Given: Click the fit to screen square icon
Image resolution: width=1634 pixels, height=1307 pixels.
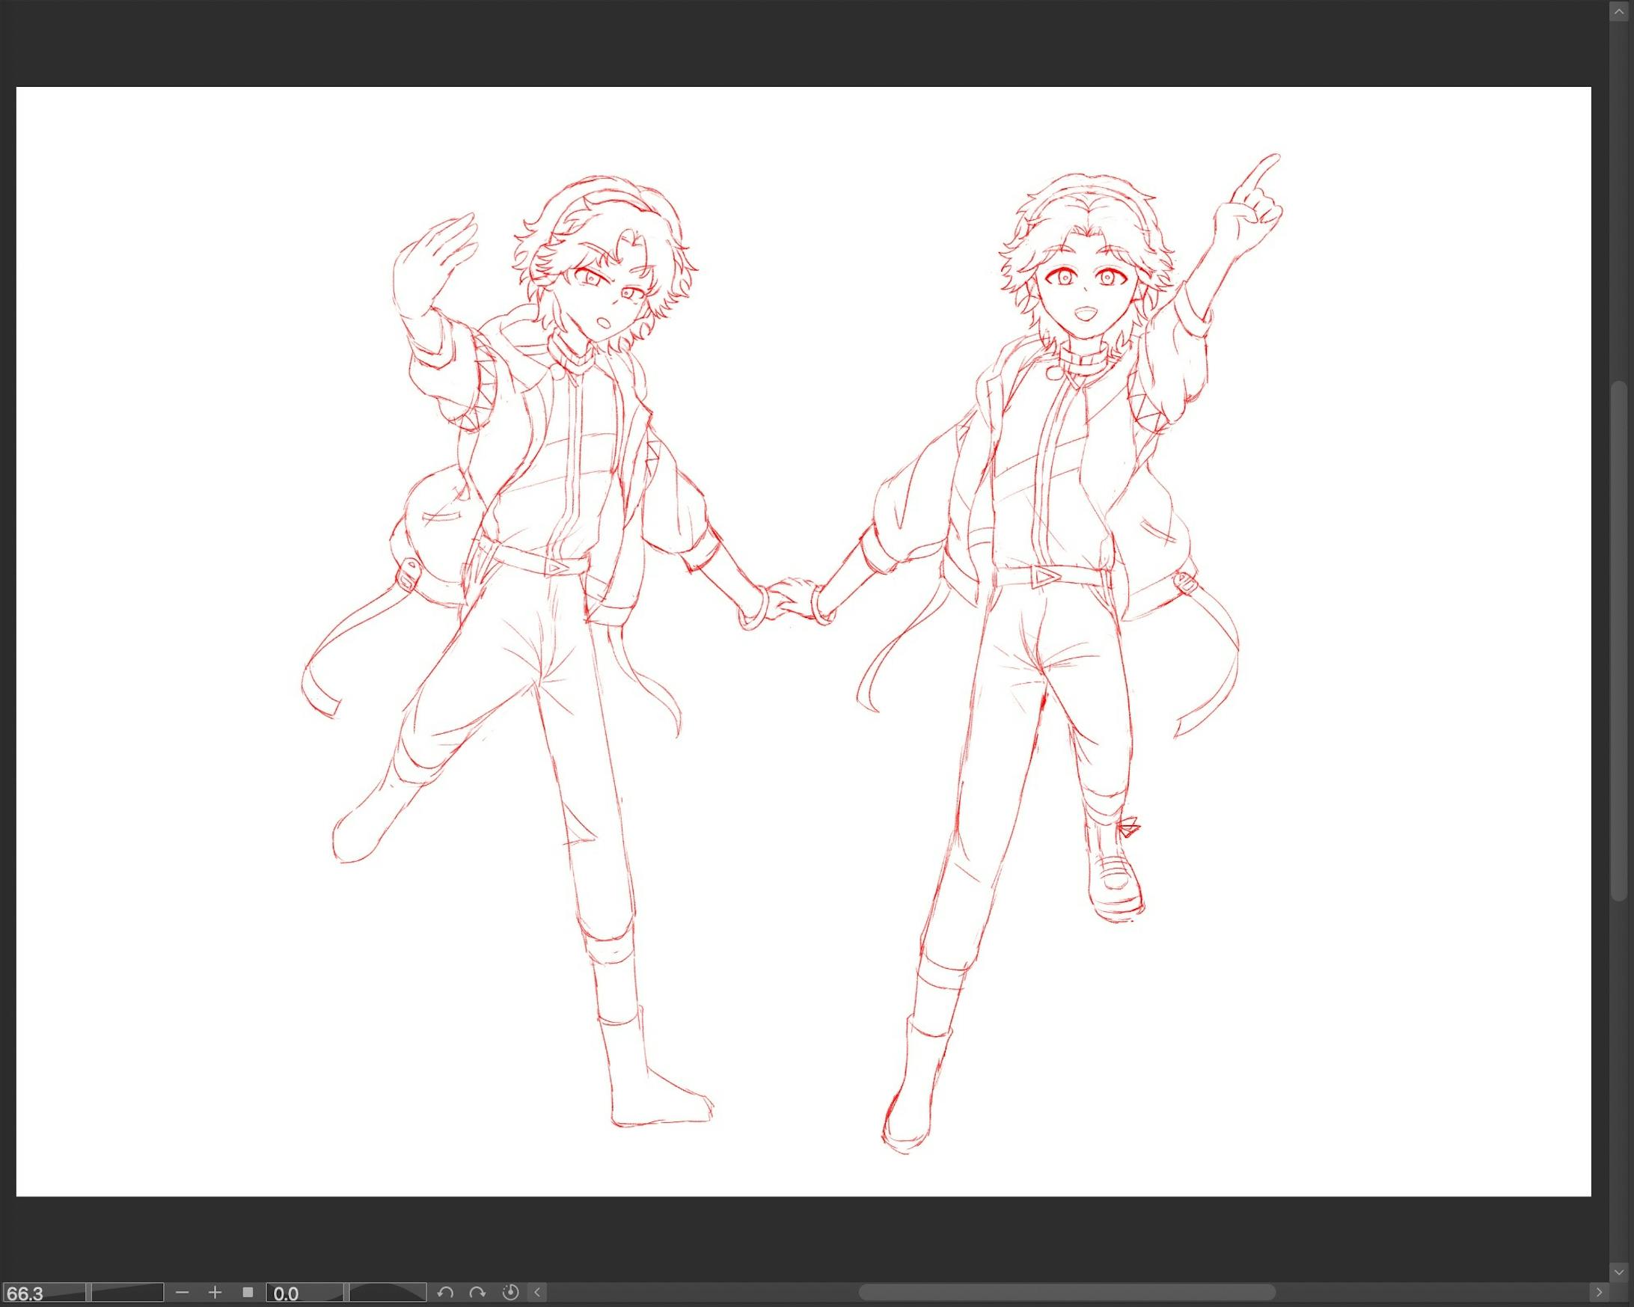Looking at the screenshot, I should click(248, 1293).
